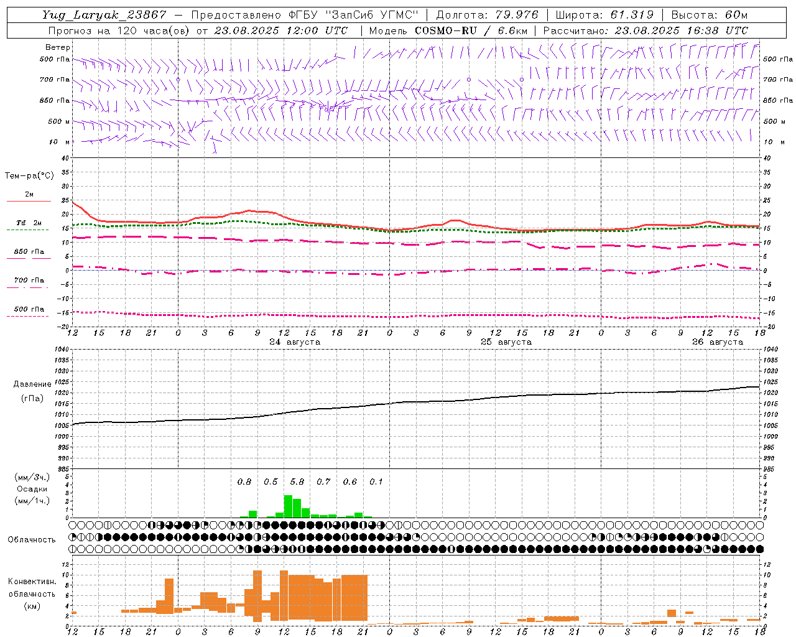Select the Тем-ра(°C) temperature panel label
This screenshot has width=796, height=637.
29,176
